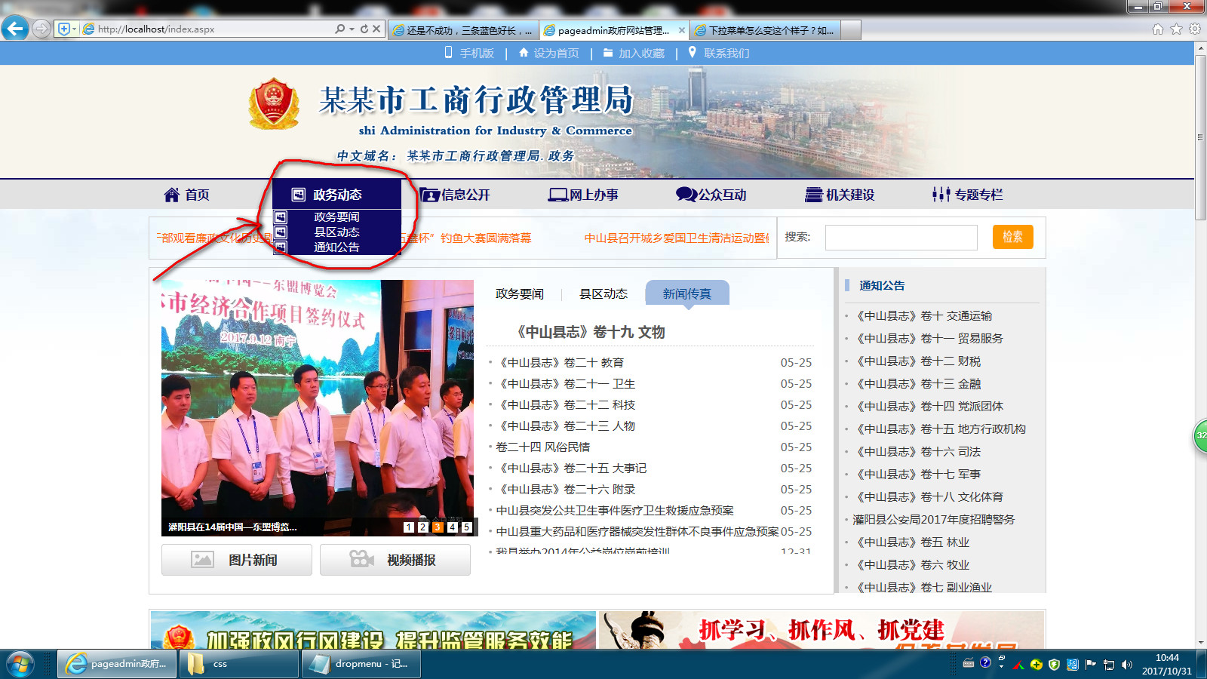Screen dimensions: 1207x679
Task: Click 网上办事 laptop icon in navigation
Action: pyautogui.click(x=558, y=195)
